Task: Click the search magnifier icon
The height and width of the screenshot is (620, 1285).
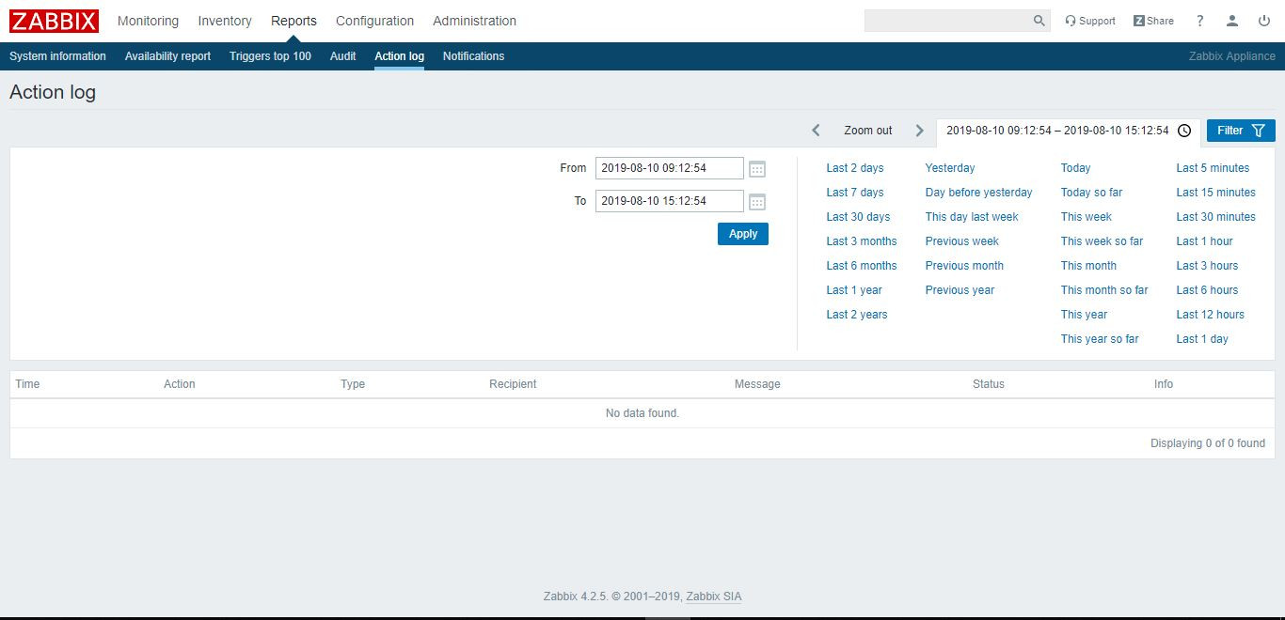Action: click(1039, 20)
